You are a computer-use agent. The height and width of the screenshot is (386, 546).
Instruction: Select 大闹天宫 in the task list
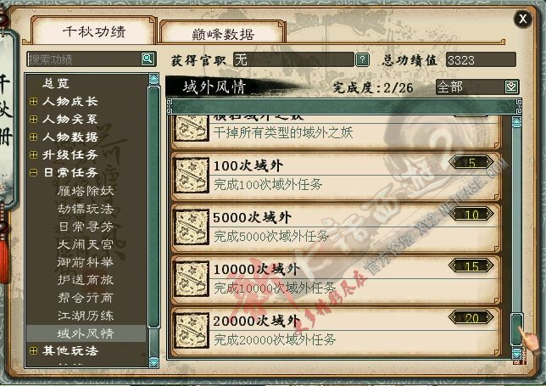(86, 244)
